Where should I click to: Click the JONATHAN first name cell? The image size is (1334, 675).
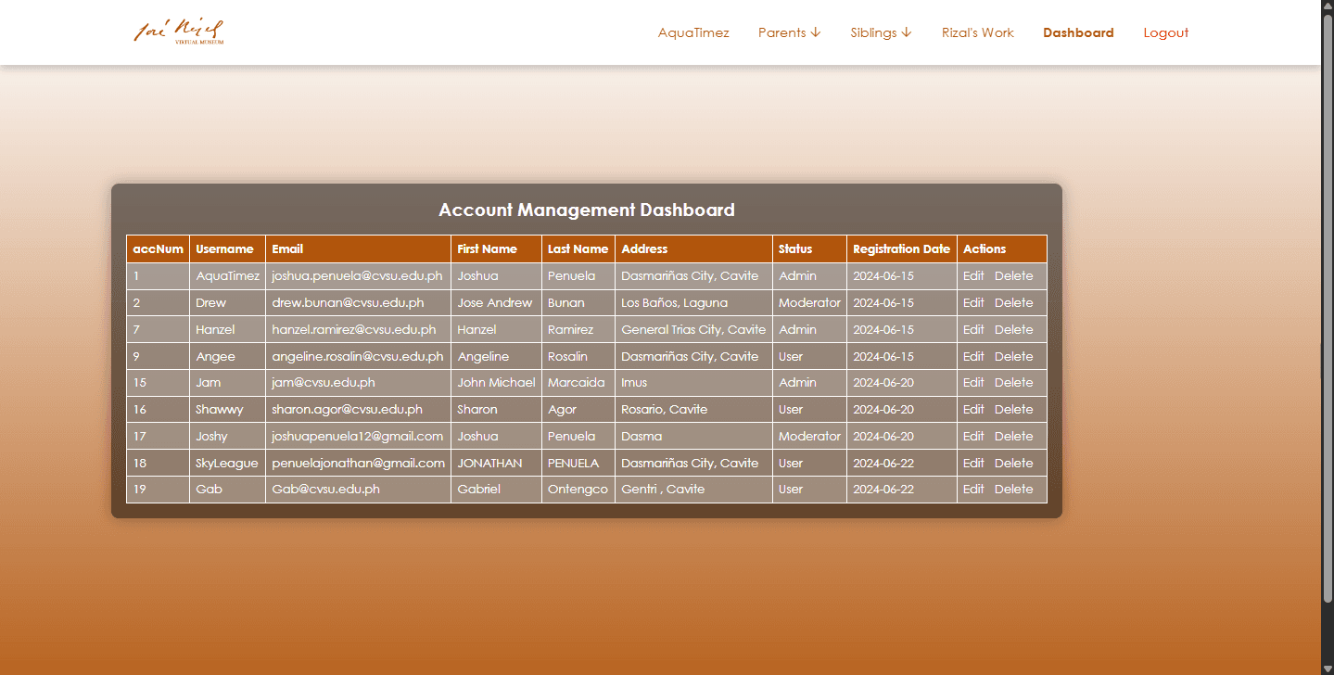click(x=497, y=463)
